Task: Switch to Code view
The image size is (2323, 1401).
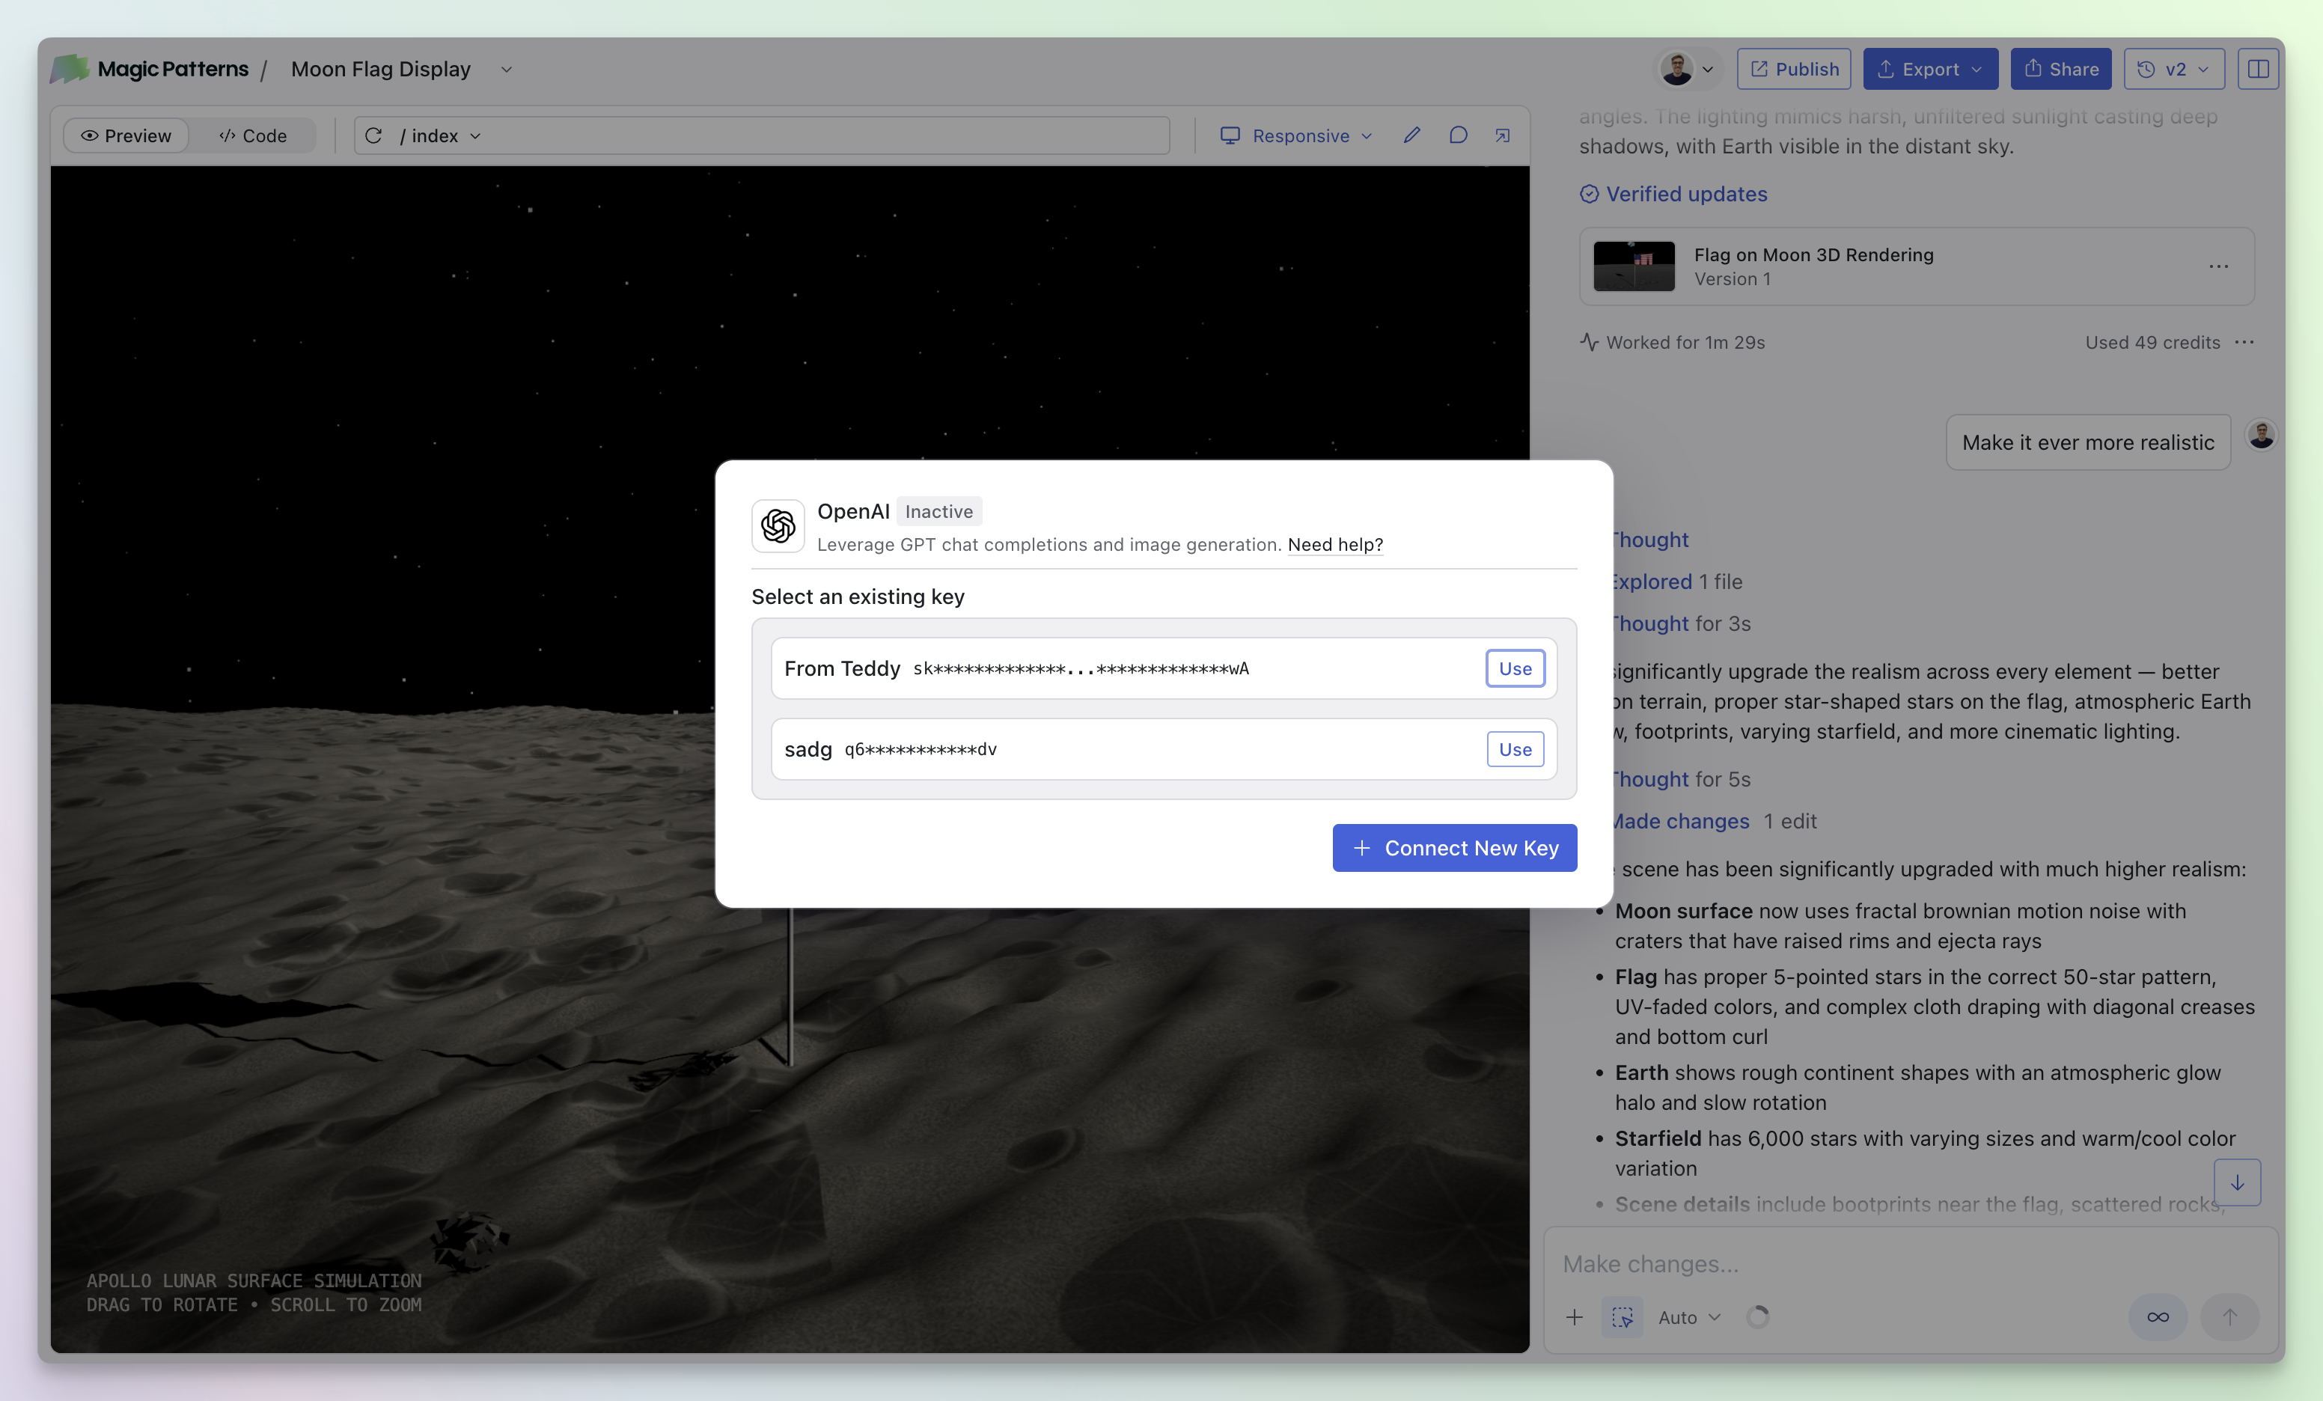Action: coord(253,135)
